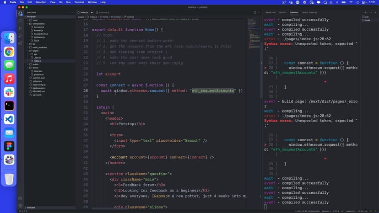Open the Terminal menu in menu bar
This screenshot has height=213, width=379.
coord(79,2)
